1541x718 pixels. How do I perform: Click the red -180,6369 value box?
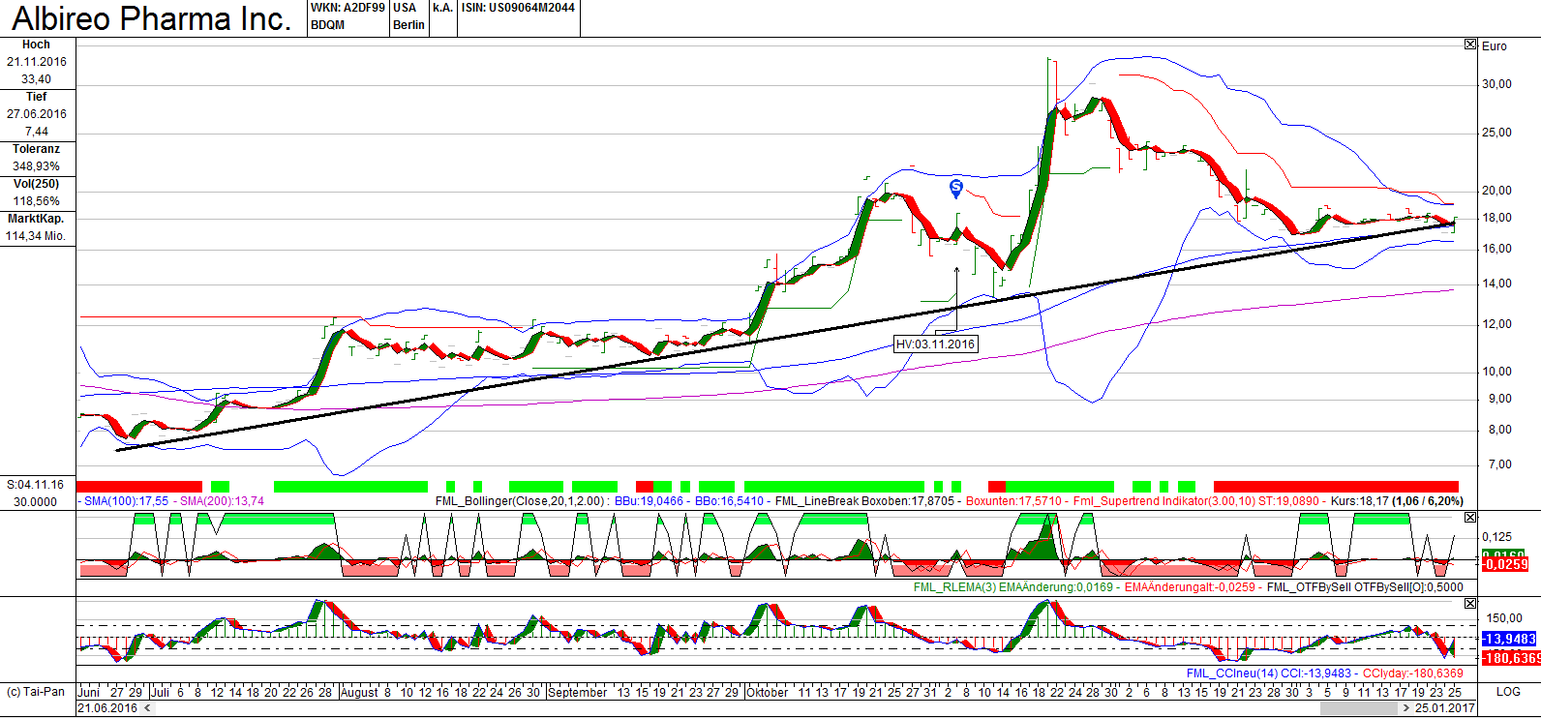(1511, 658)
